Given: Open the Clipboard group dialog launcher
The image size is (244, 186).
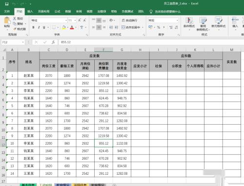Looking at the screenshot, I should click(x=27, y=35).
